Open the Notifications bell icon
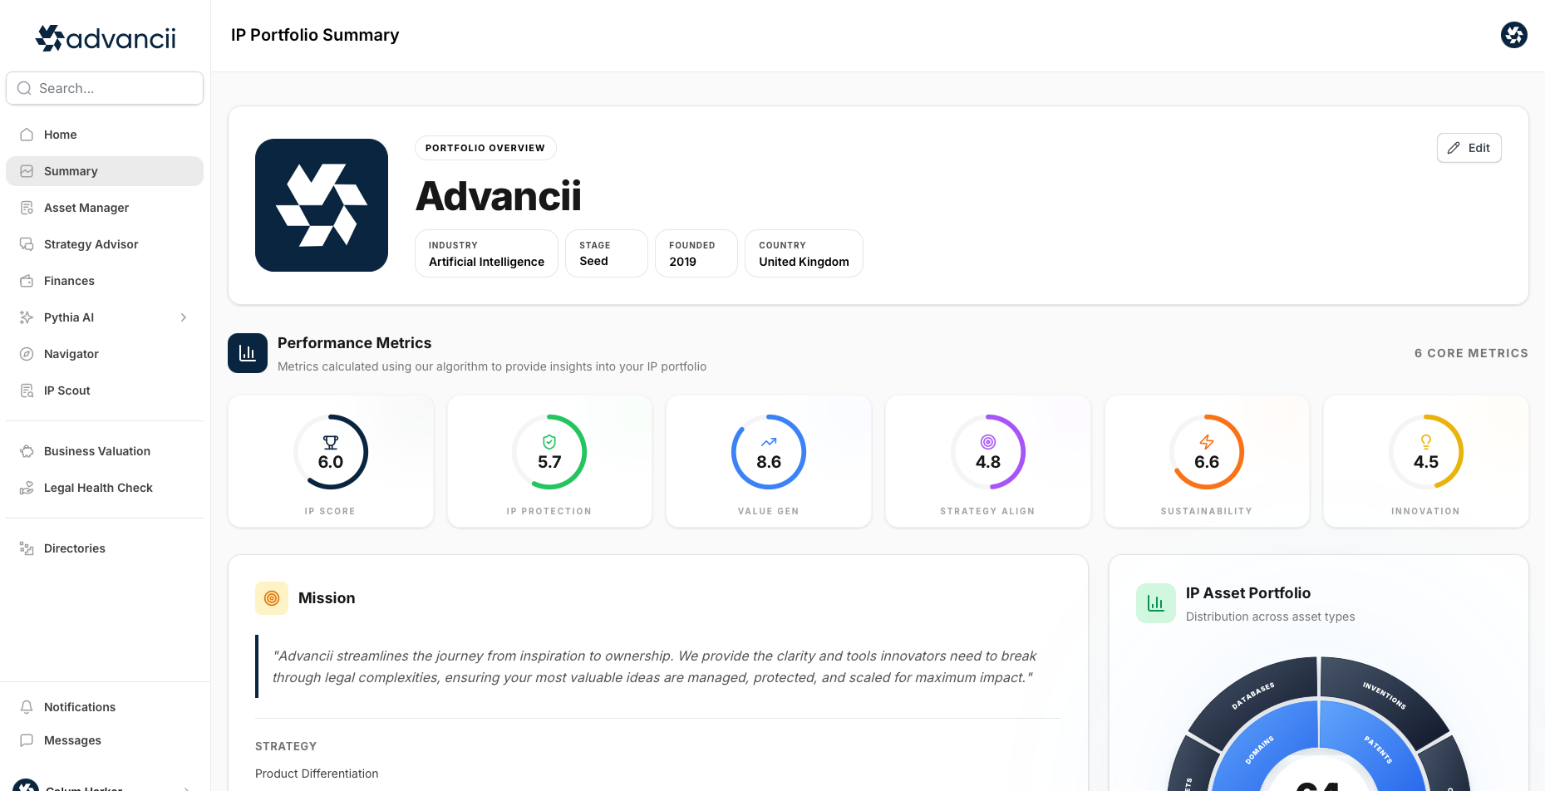1545x791 pixels. (x=27, y=706)
